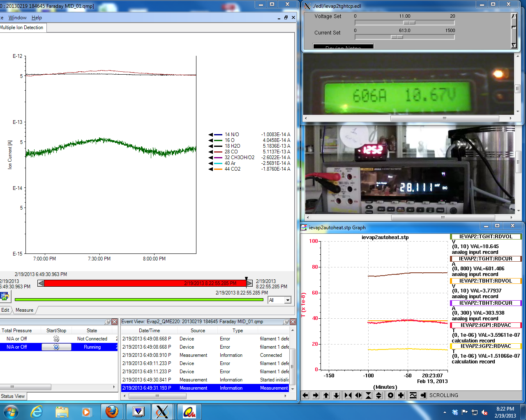Click the plus icon in graph toolbar

coord(401,395)
